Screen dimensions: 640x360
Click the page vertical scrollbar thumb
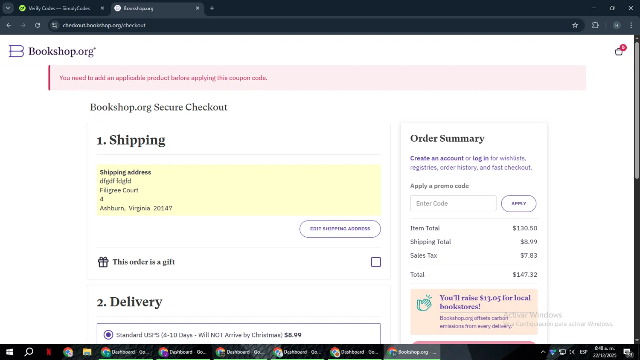637,111
